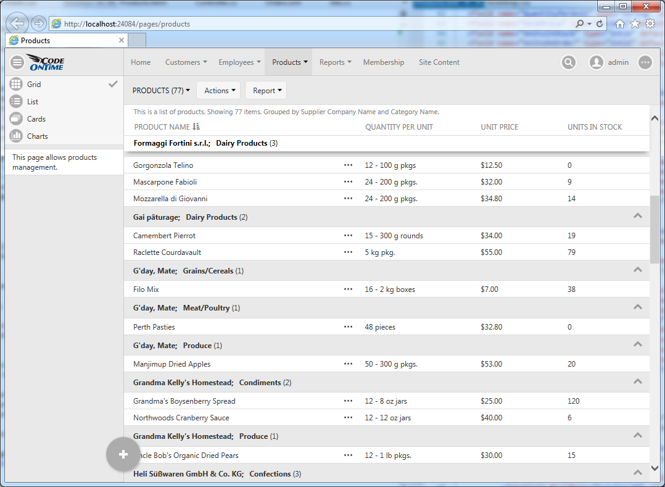Select the Filo Mix product name
This screenshot has width=665, height=487.
(146, 289)
